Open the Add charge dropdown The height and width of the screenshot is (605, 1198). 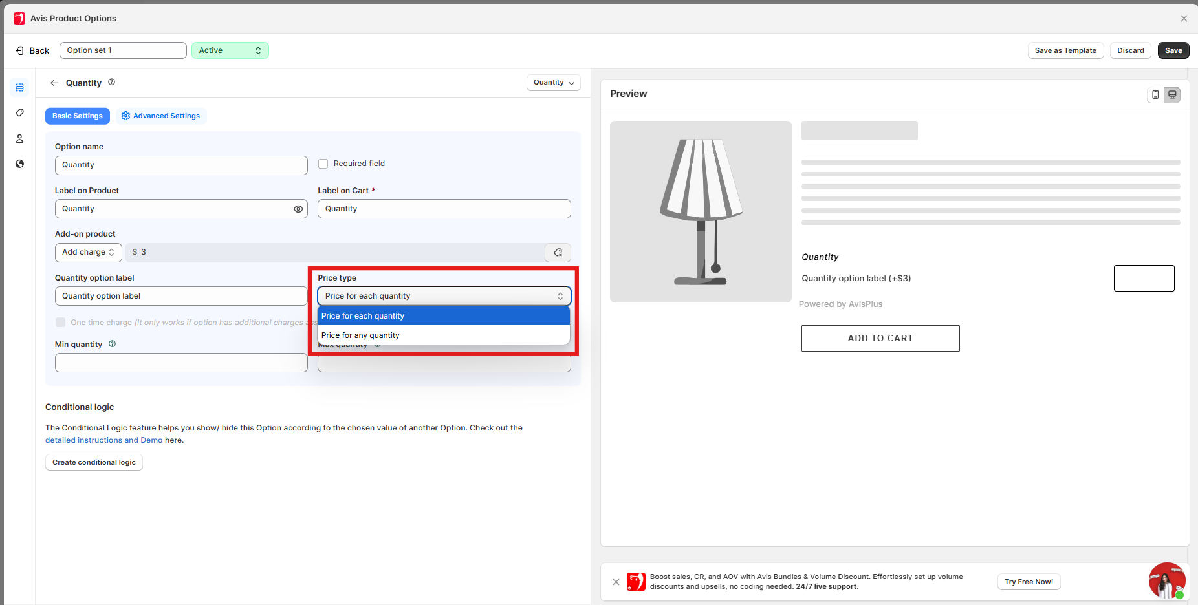point(88,252)
